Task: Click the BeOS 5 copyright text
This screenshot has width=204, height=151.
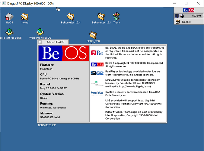Action: (134, 65)
